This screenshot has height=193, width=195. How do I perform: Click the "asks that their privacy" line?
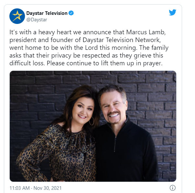[86, 56]
